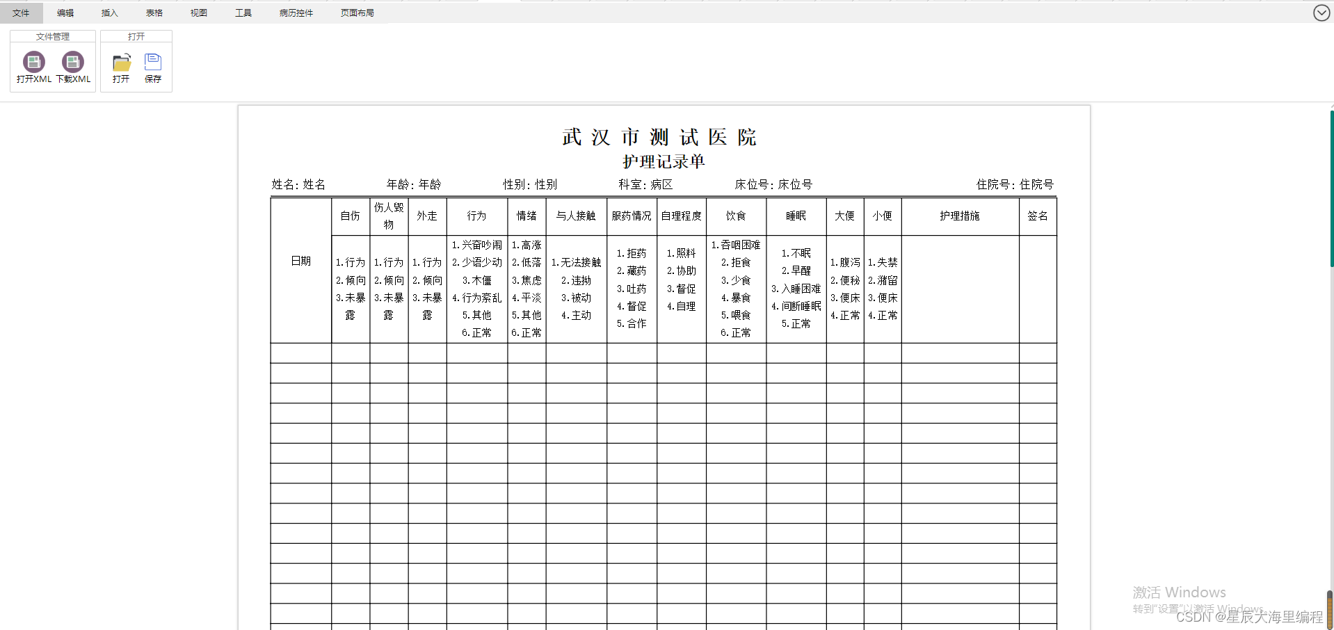Click the 下载XML icon
Image resolution: width=1334 pixels, height=630 pixels.
[73, 62]
